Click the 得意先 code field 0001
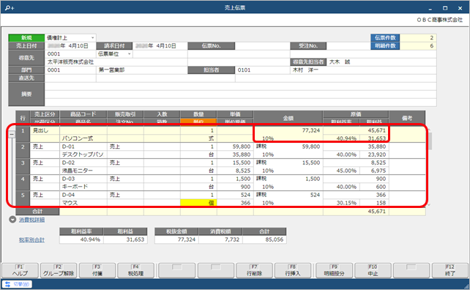Viewport: 470px width, 290px height. (x=70, y=54)
